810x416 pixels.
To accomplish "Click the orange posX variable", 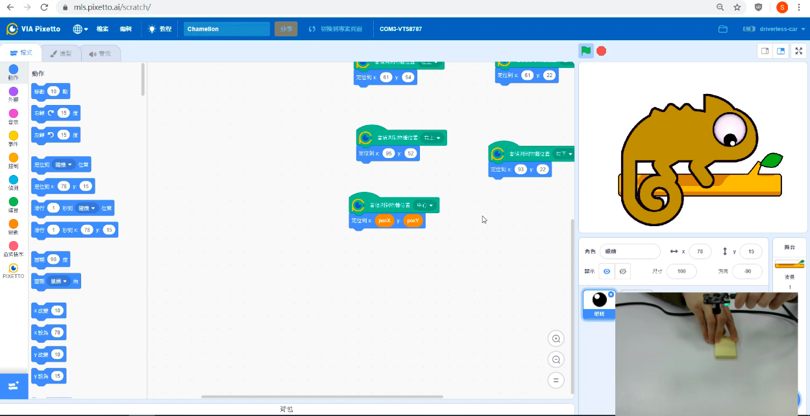I will pos(384,221).
